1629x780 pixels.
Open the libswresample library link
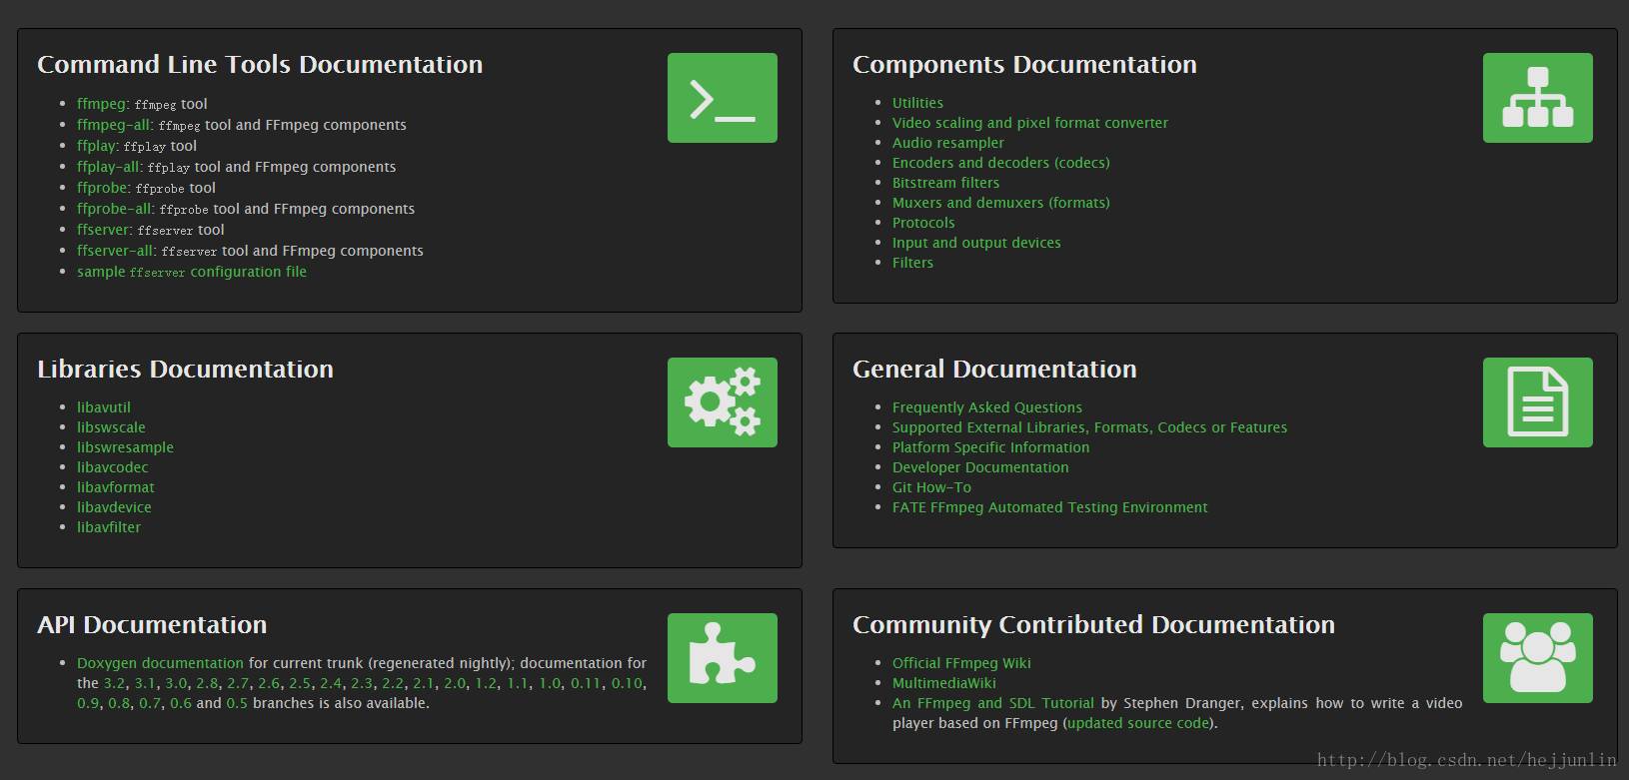pyautogui.click(x=125, y=447)
